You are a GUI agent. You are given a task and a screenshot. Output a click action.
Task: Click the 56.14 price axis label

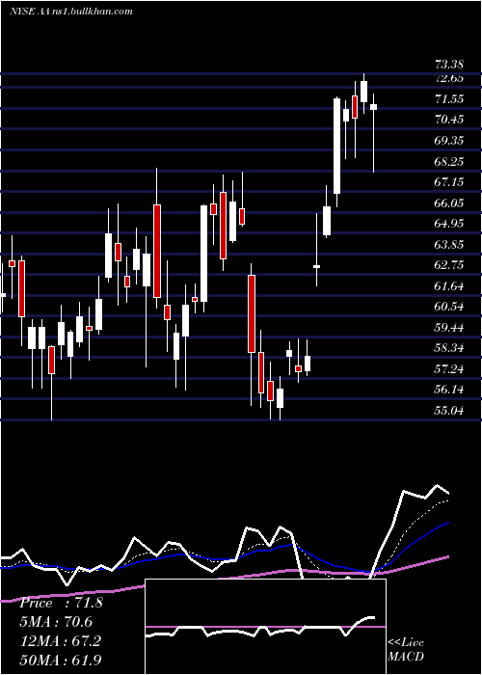(x=449, y=390)
